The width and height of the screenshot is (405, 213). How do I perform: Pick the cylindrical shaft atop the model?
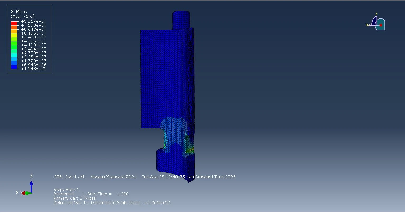point(181,20)
